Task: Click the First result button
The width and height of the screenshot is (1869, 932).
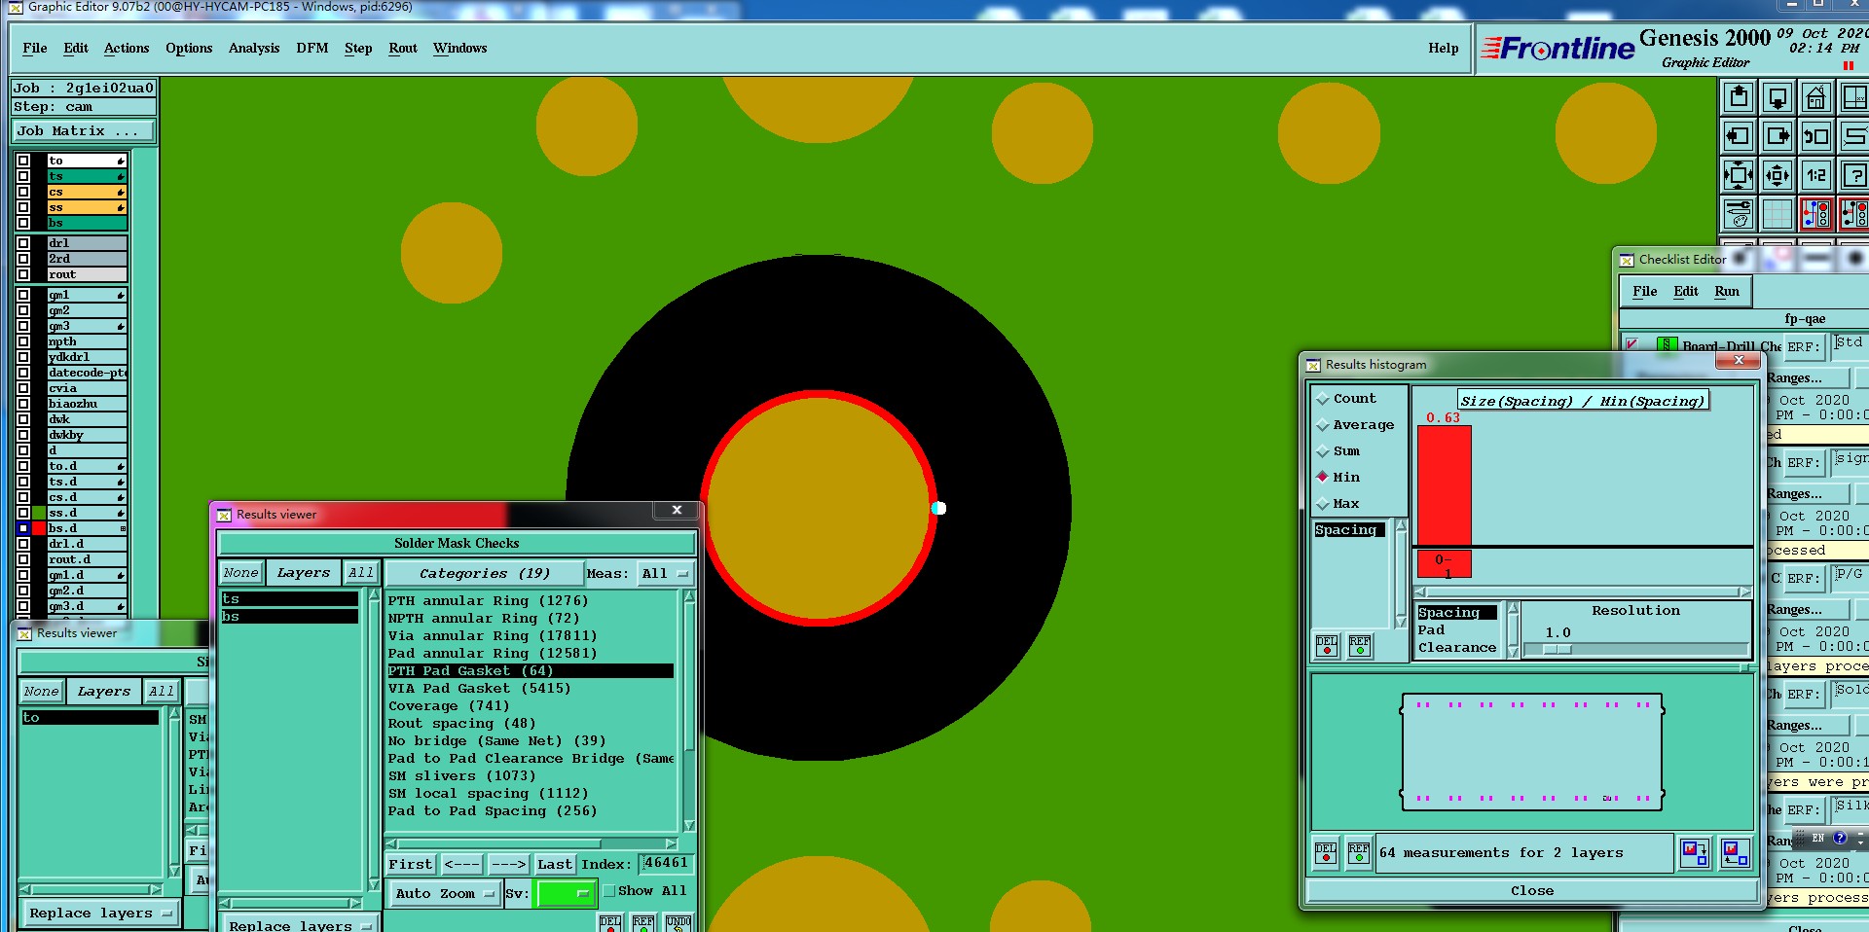Action: tap(411, 864)
